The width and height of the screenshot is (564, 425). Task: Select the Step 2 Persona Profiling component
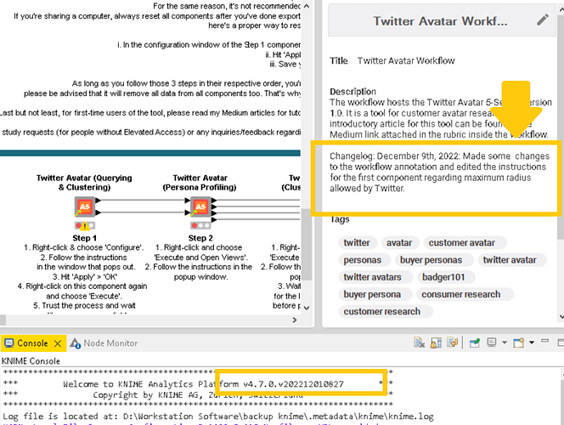pos(200,207)
